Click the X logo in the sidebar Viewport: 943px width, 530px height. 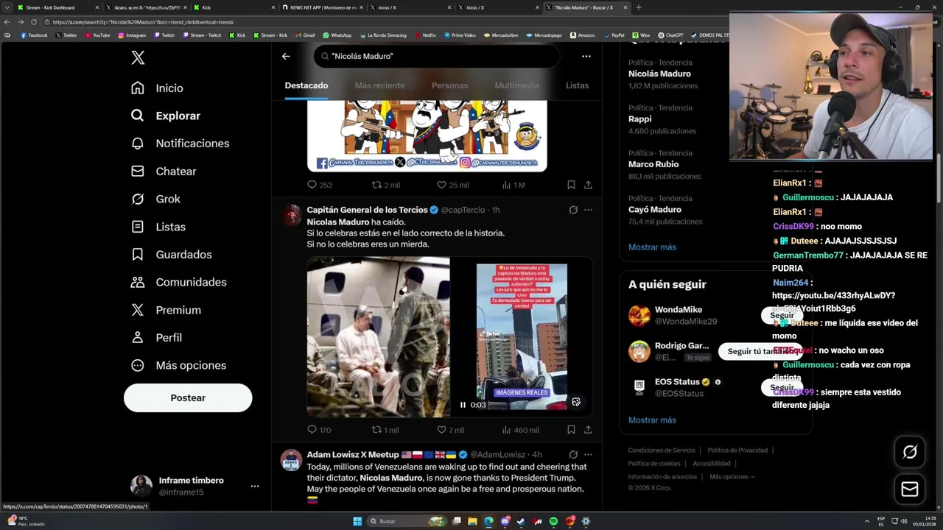pos(138,58)
